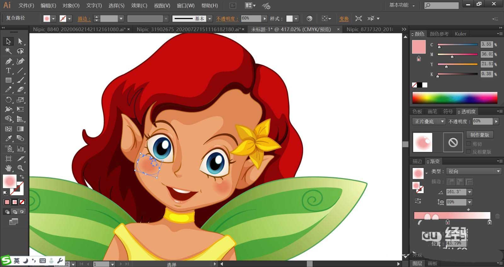Click the 变换 transform link
Viewport: 504px width, 267px height.
click(x=344, y=19)
